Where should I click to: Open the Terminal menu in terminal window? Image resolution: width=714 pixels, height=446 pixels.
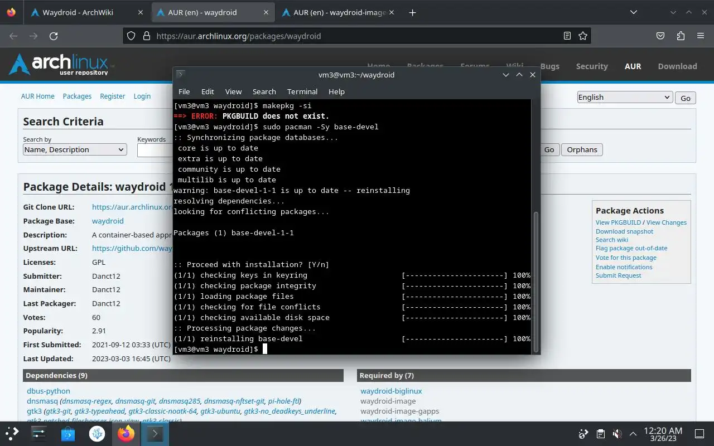(x=302, y=91)
